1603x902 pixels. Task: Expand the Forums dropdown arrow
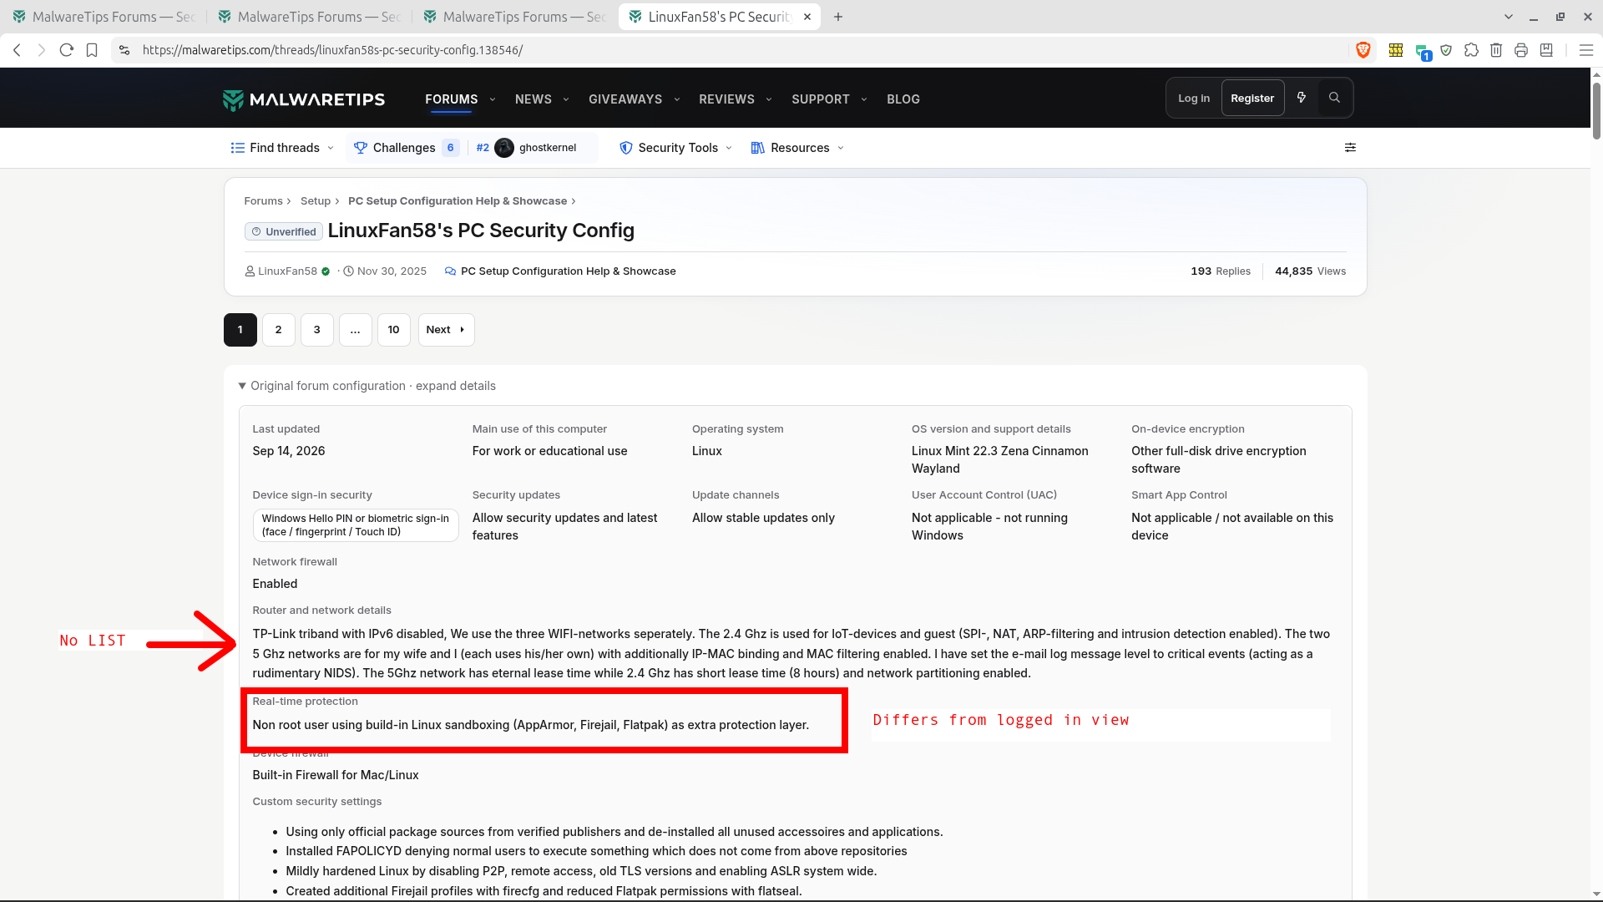coord(493,99)
